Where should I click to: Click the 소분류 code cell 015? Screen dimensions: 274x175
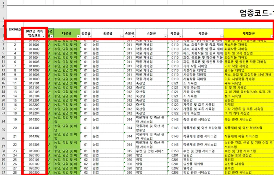coord(129,151)
